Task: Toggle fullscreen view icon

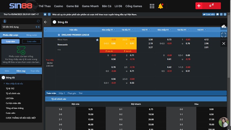Action: [x=224, y=35]
